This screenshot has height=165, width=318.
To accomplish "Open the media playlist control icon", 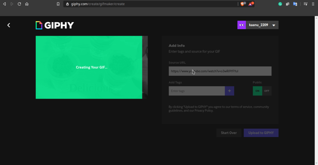I will (306, 4).
